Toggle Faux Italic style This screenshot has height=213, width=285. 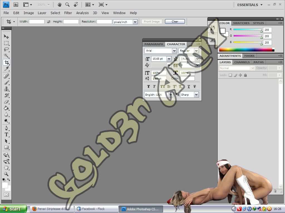pyautogui.click(x=154, y=87)
